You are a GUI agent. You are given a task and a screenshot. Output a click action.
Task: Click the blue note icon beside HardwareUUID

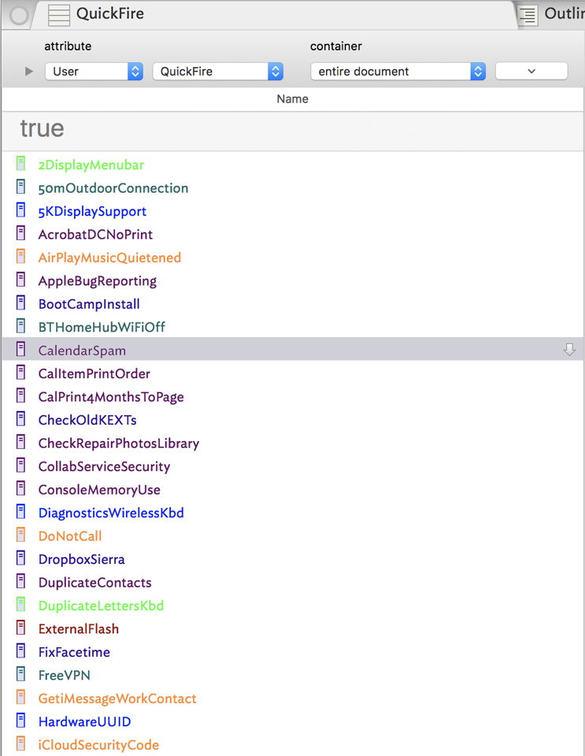pos(20,721)
